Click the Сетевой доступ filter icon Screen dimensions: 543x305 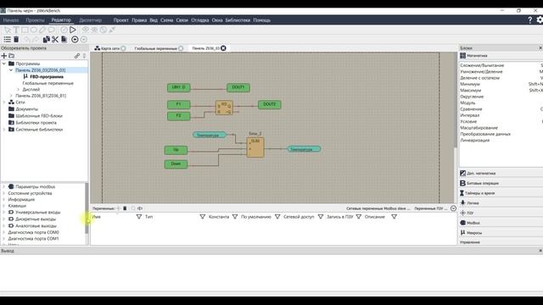tap(321, 217)
